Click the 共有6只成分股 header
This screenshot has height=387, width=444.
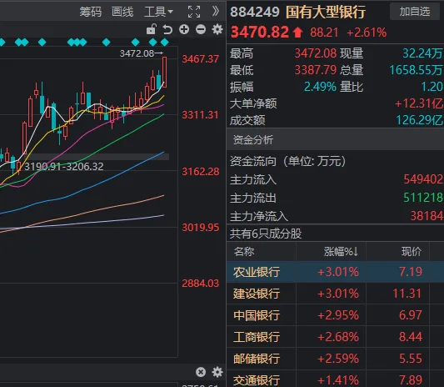266,234
